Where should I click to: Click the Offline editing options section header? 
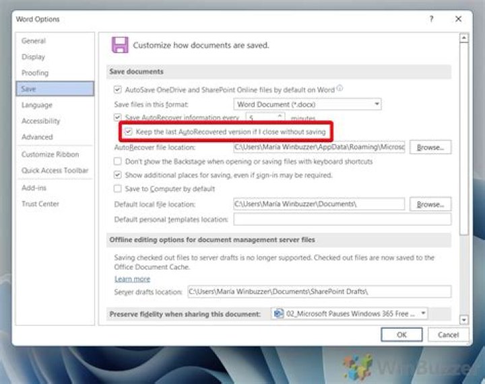278,240
